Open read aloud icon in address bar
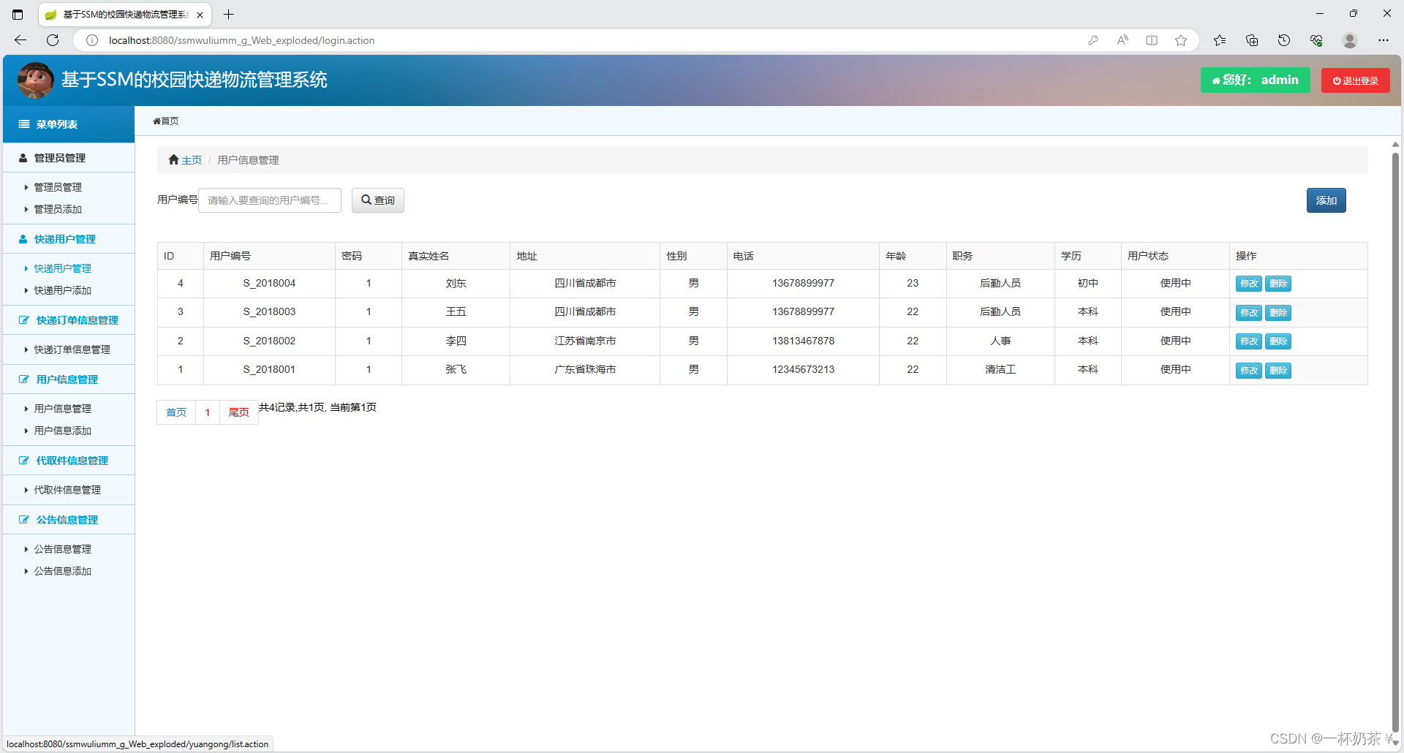This screenshot has width=1404, height=753. 1122,40
